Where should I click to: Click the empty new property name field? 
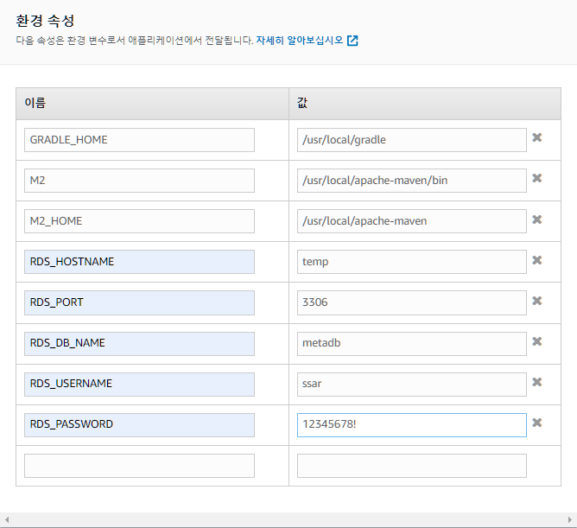pyautogui.click(x=139, y=466)
